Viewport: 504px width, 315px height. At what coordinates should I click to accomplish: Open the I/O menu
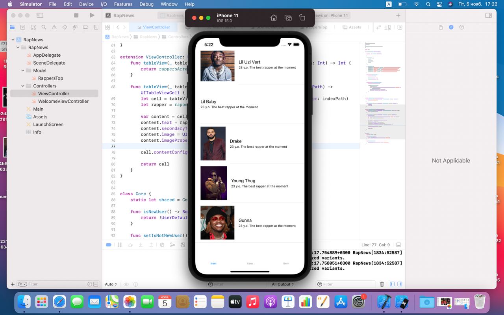coord(104,4)
